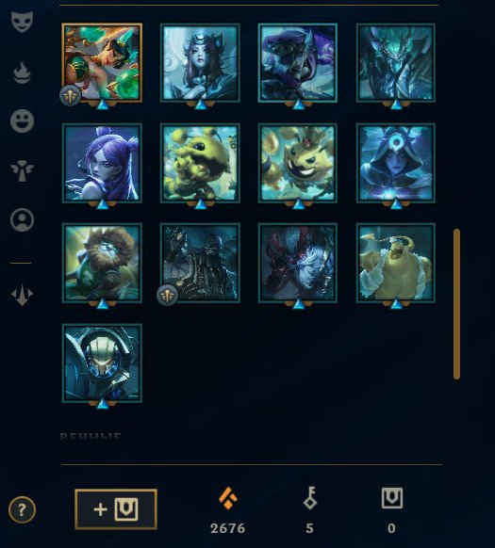This screenshot has height=548, width=495.
Task: Click the gold vertical scrollbar handle
Action: tap(456, 304)
